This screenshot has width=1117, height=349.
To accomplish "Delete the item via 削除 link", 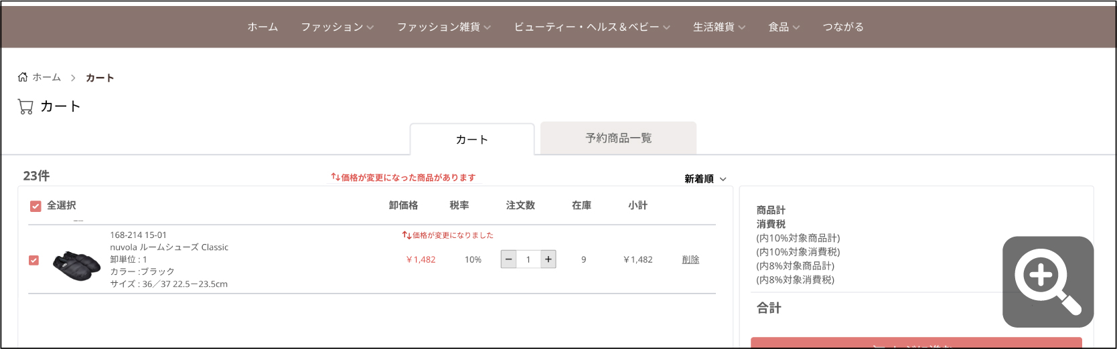I will [x=690, y=259].
